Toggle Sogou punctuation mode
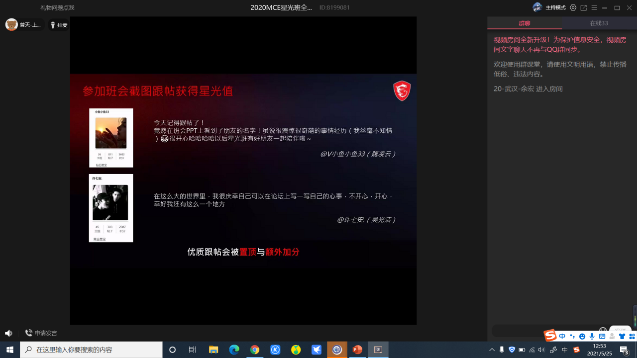637x358 pixels. [572, 337]
